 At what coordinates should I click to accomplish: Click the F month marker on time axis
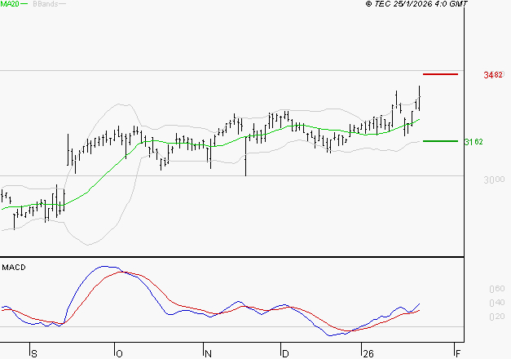(458, 354)
